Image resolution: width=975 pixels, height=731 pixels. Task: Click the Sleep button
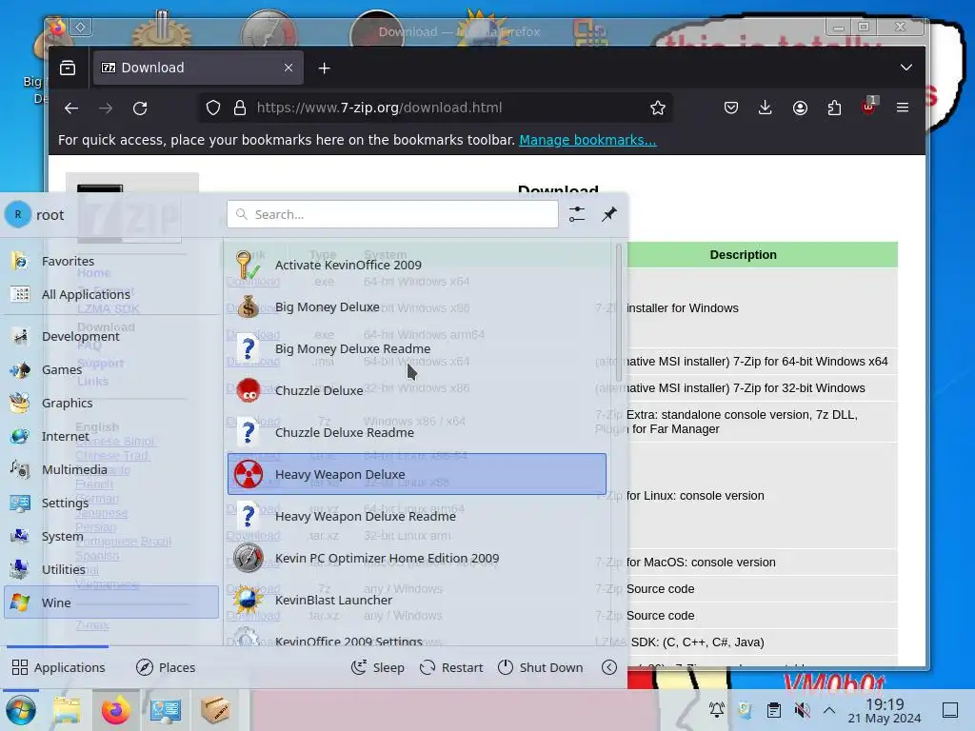click(378, 667)
